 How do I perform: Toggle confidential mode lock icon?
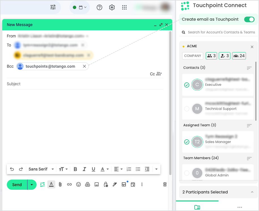[x=106, y=184]
